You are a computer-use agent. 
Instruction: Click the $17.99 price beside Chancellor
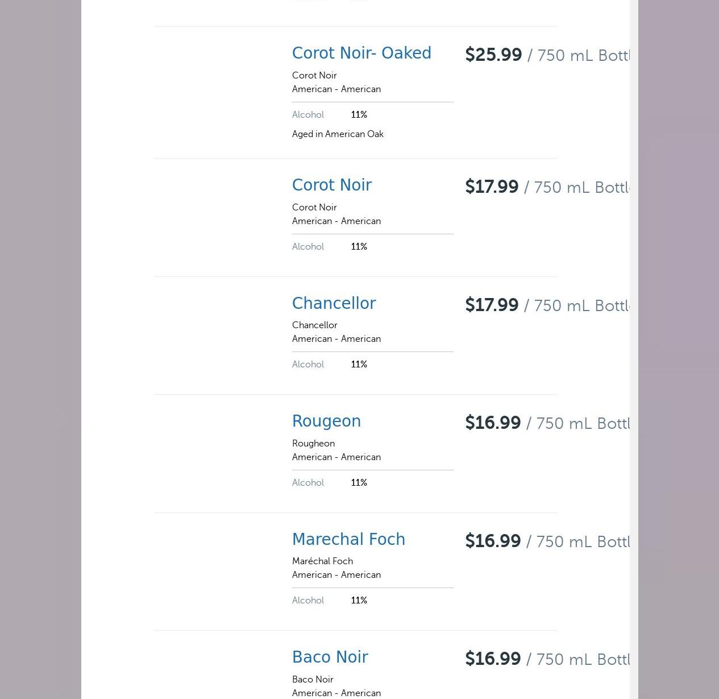coord(492,305)
